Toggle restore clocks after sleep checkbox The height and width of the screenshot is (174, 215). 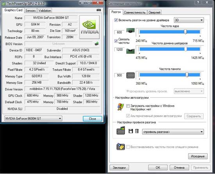(128, 147)
